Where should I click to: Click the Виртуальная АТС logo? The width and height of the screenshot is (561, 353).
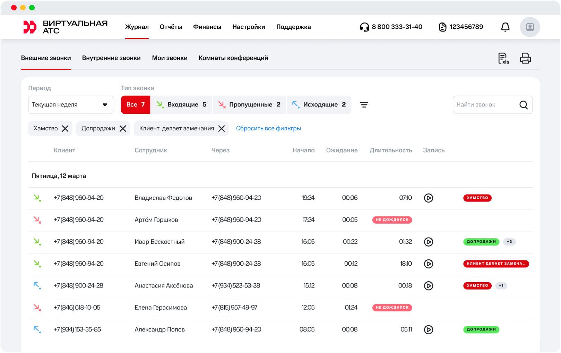[65, 27]
